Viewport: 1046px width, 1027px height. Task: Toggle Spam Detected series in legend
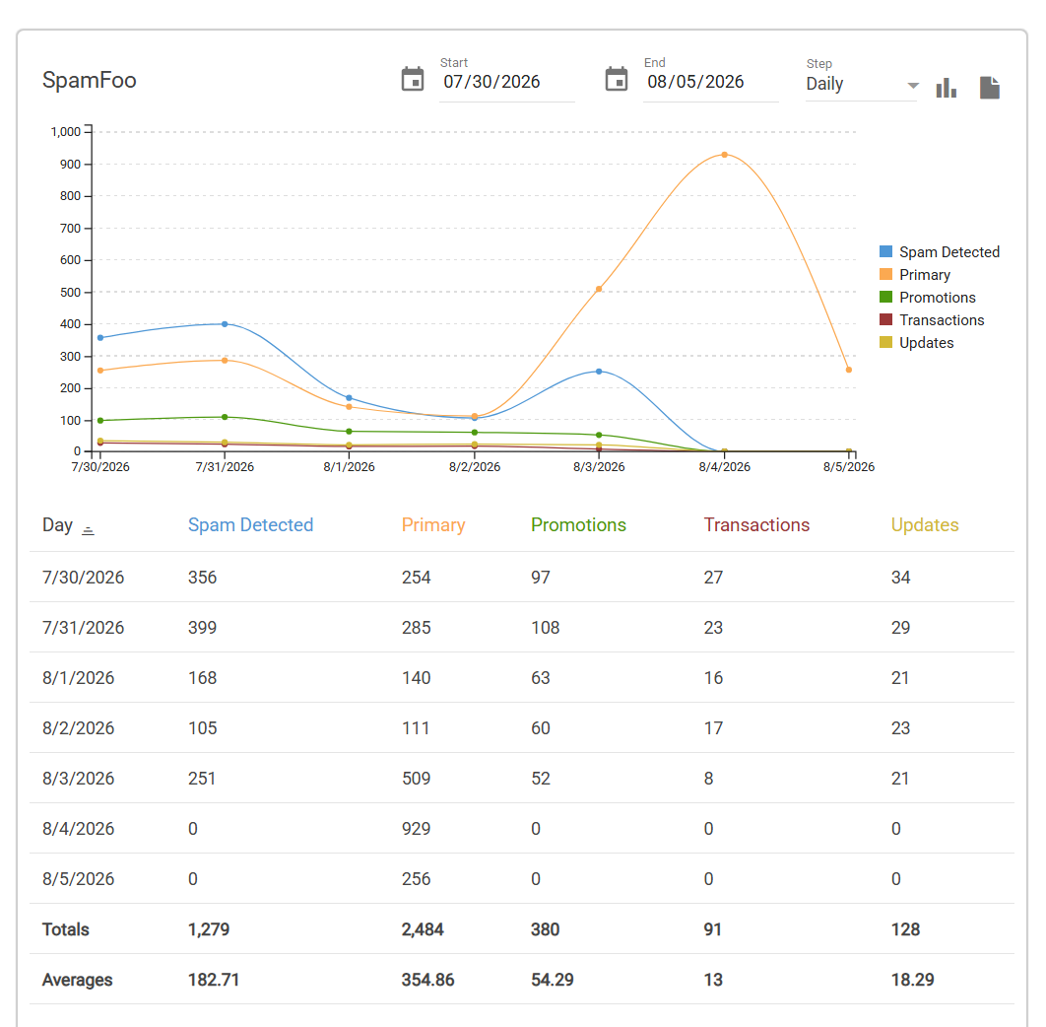[940, 251]
